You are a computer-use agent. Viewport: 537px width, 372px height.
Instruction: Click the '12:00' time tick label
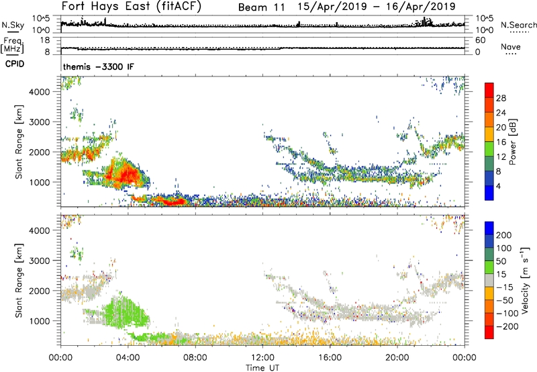click(x=262, y=358)
